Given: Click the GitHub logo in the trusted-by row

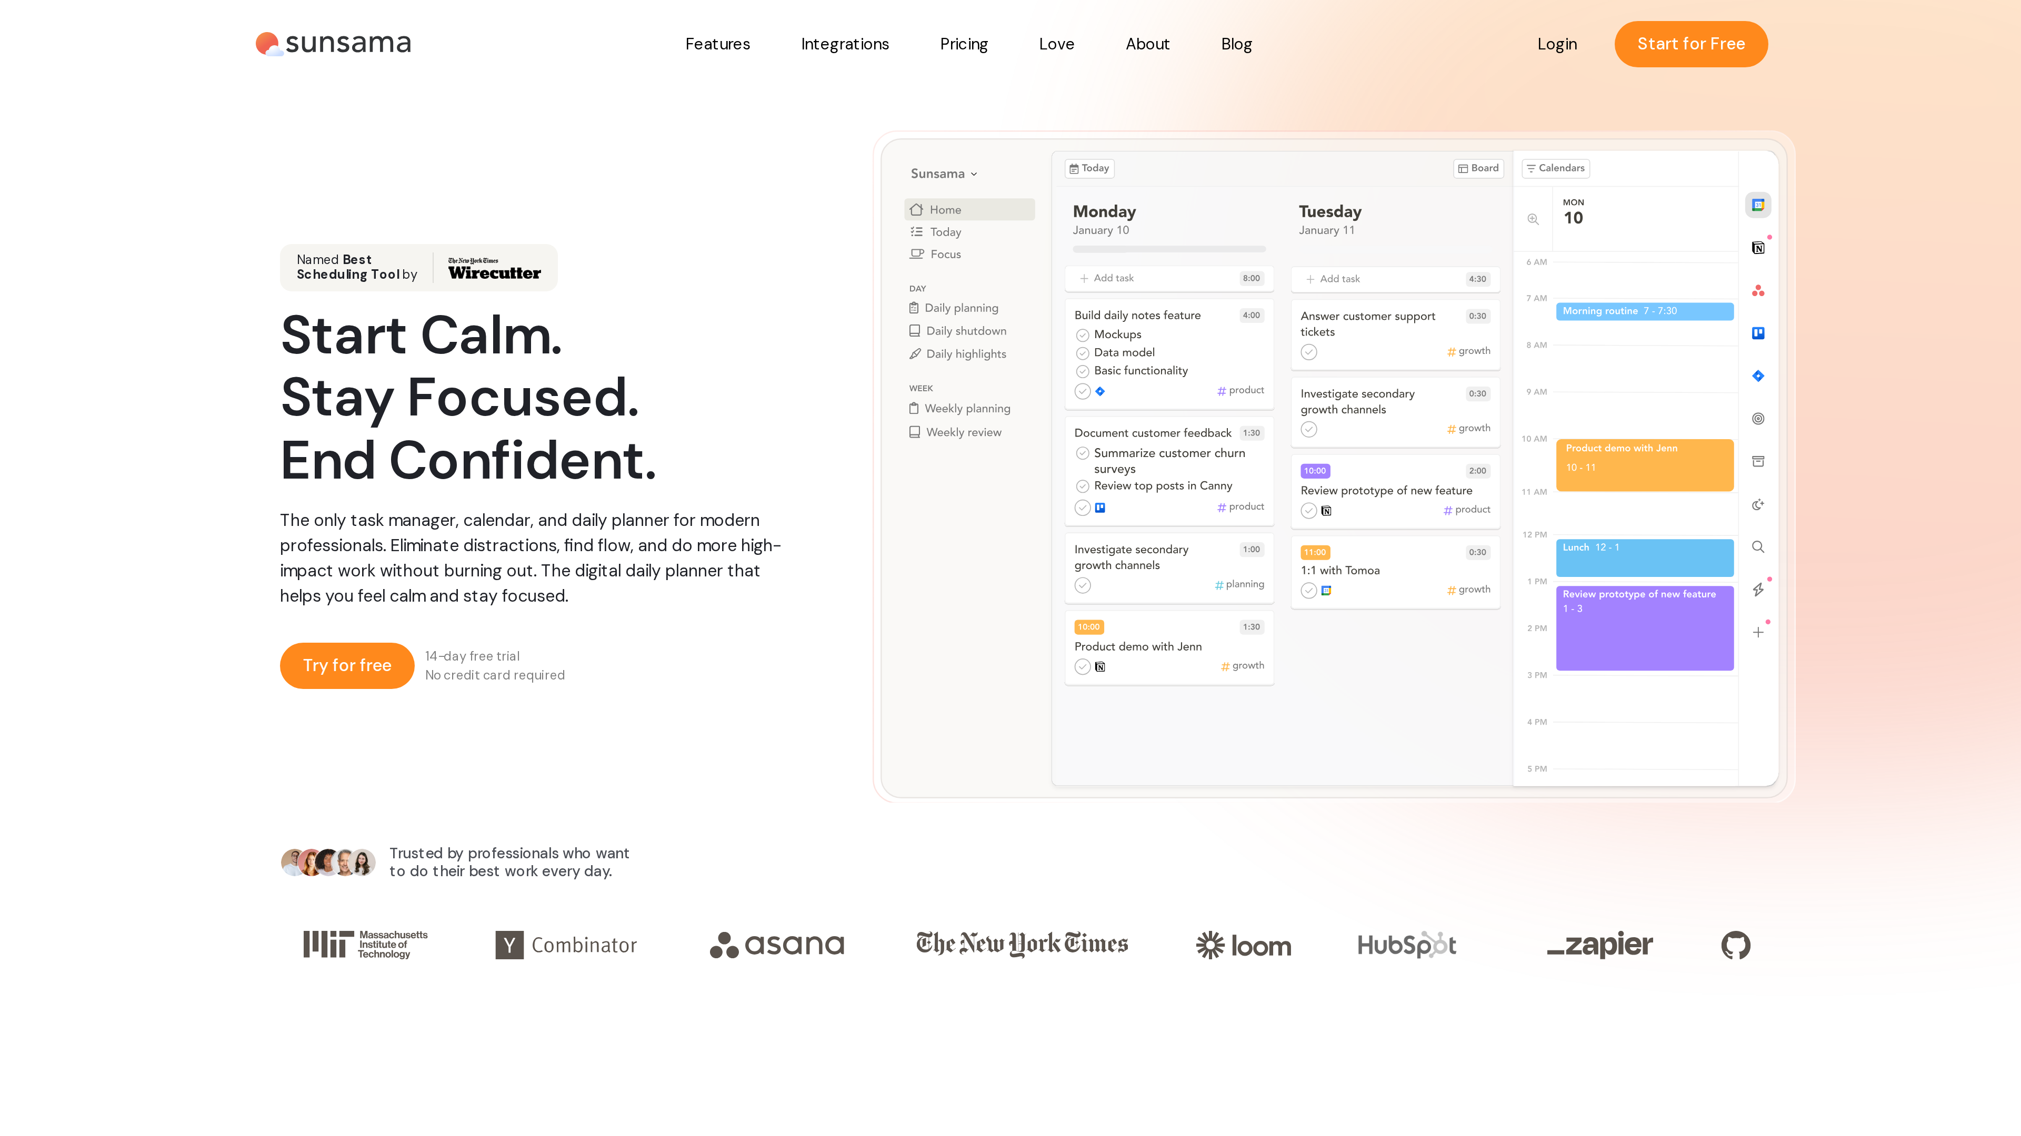Looking at the screenshot, I should (x=1735, y=945).
